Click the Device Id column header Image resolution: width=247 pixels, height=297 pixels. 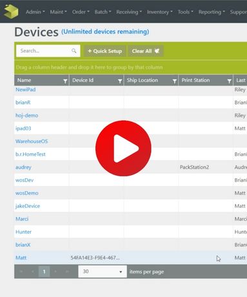96,80
